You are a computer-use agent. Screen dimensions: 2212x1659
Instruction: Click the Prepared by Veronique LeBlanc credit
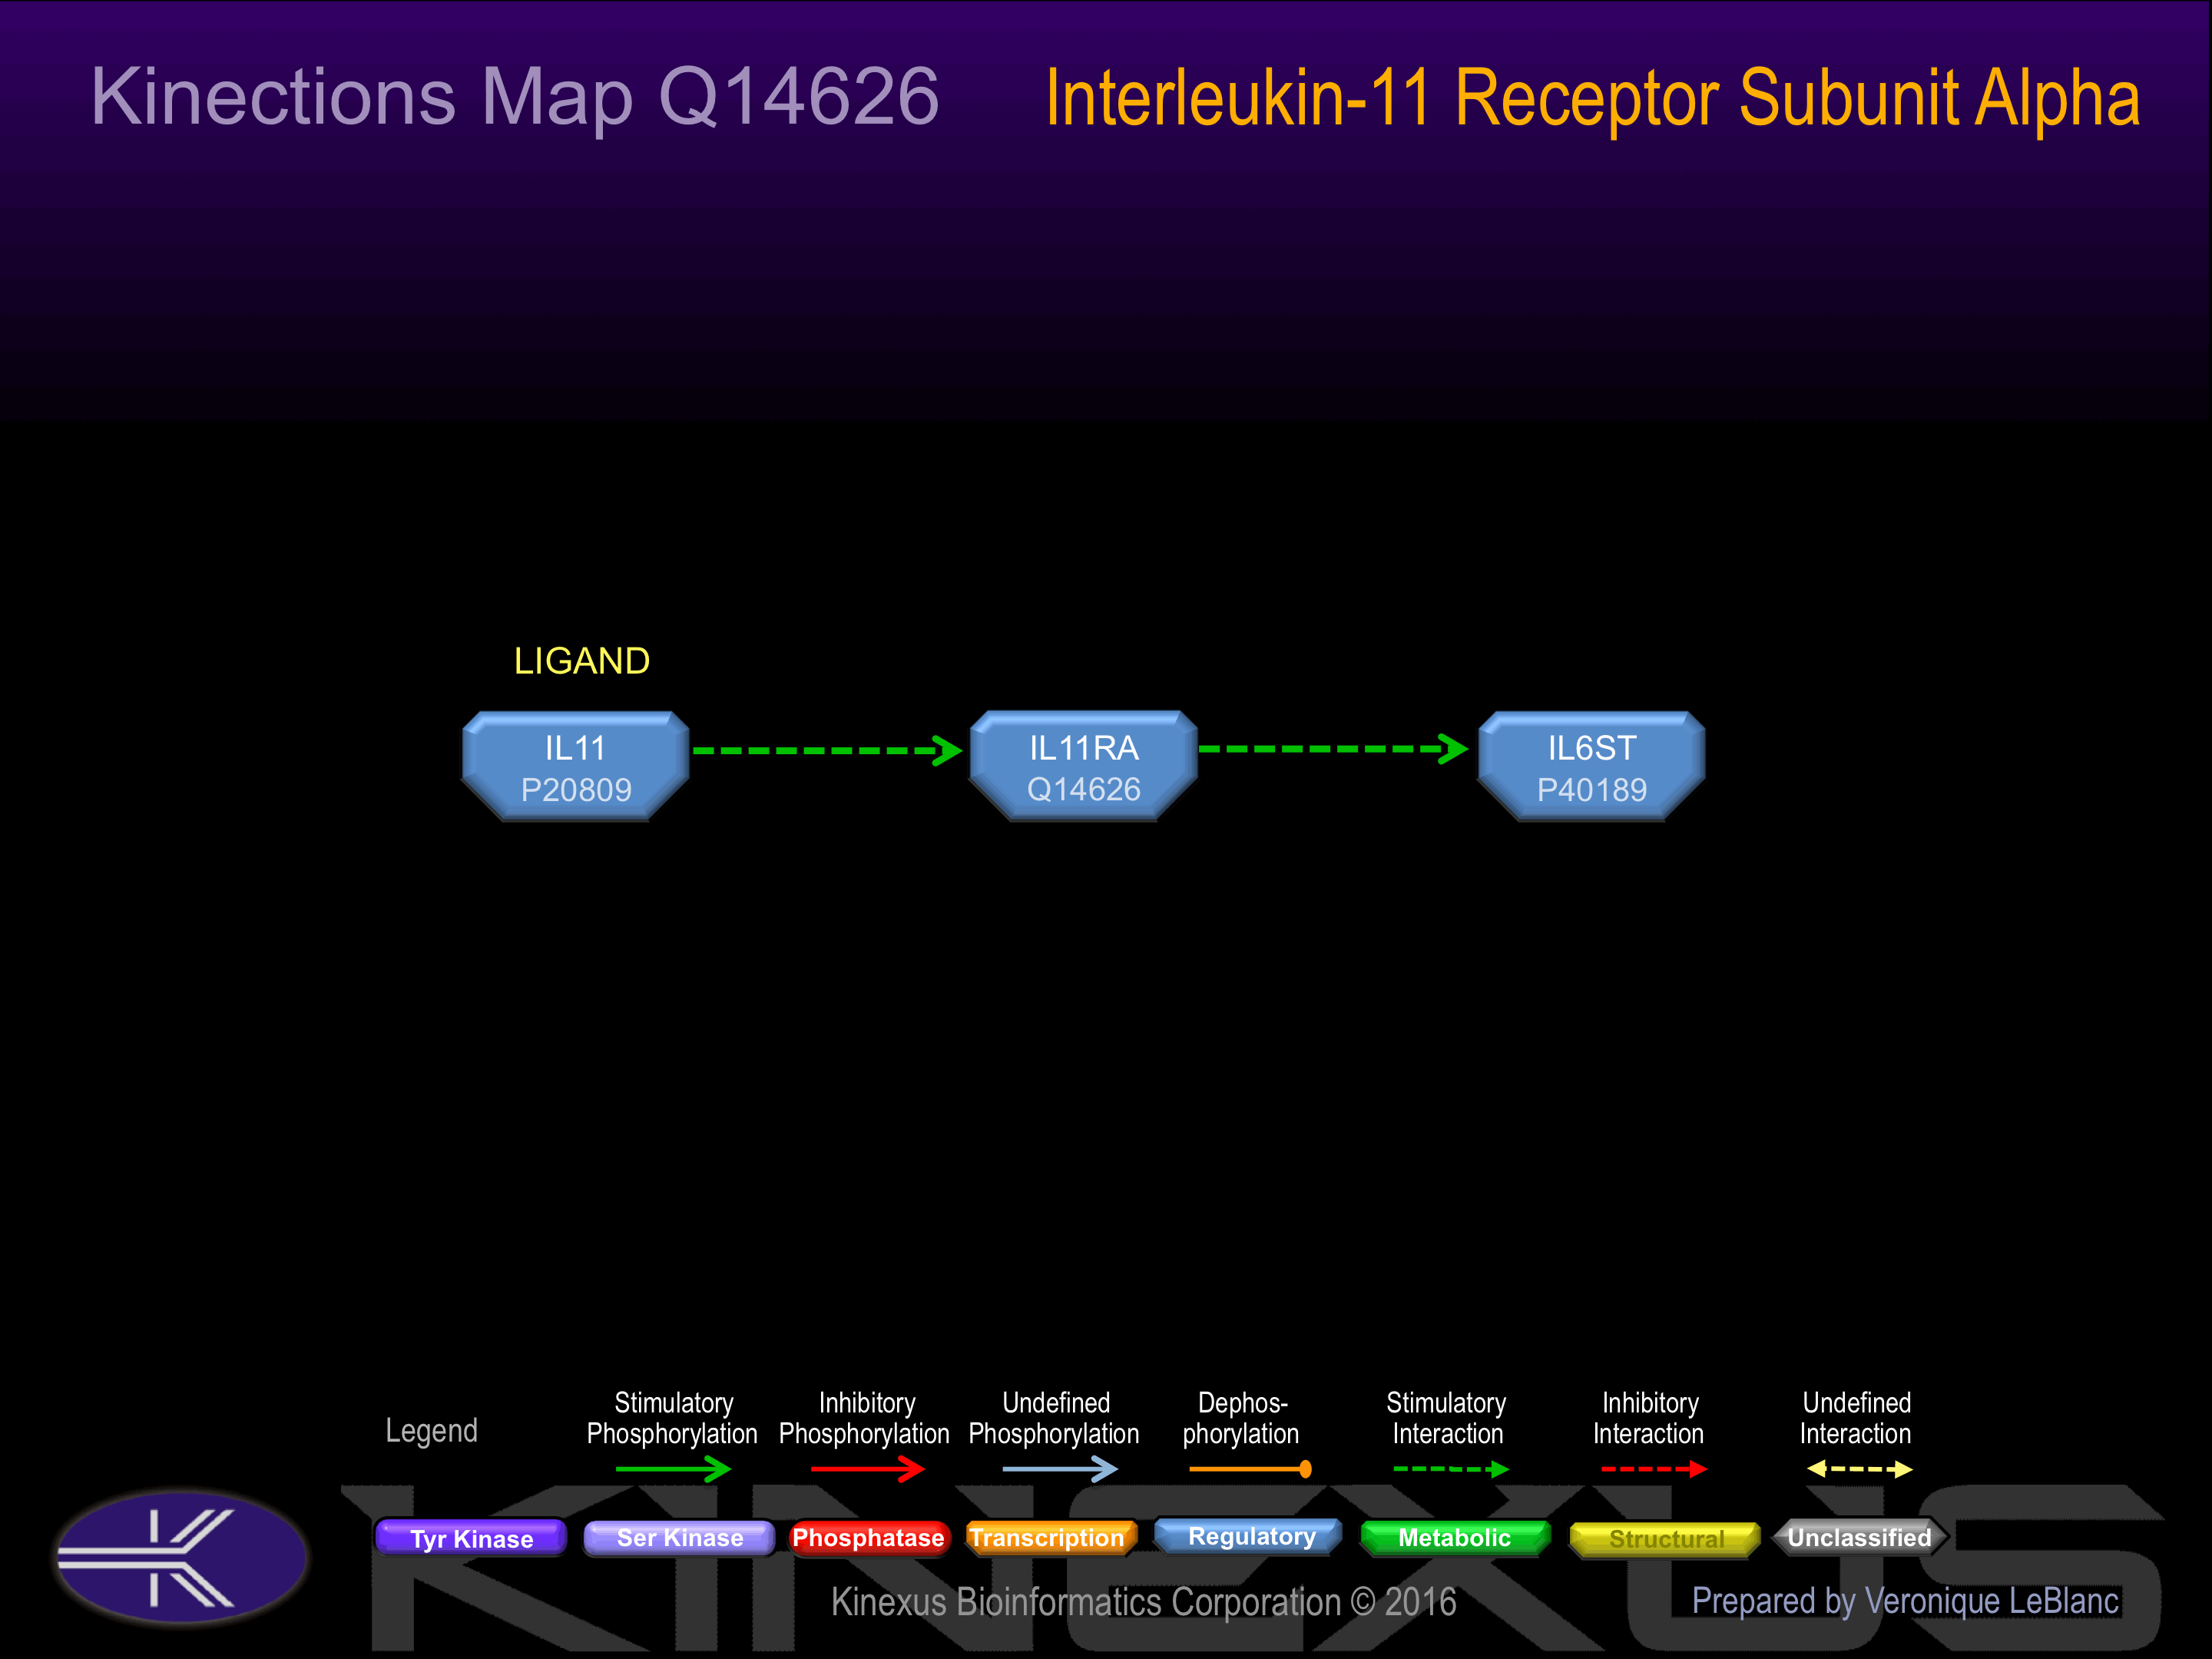[1905, 1601]
